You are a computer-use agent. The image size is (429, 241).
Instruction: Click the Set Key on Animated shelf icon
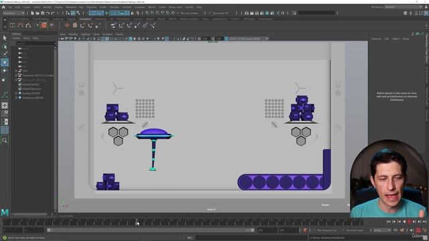[x=74, y=25]
